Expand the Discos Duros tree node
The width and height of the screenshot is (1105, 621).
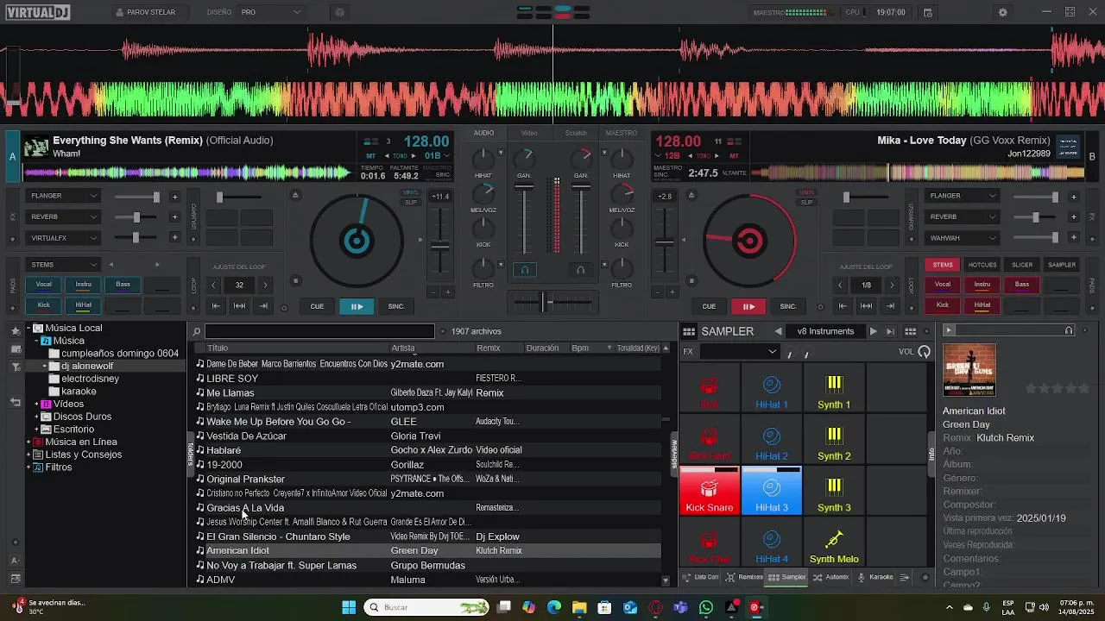pyautogui.click(x=37, y=417)
